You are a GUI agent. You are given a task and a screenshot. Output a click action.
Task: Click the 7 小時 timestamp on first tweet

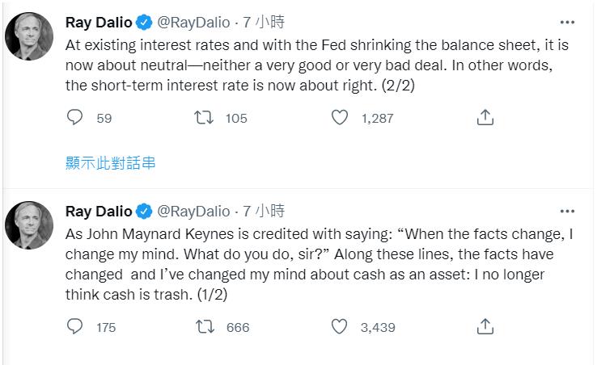[264, 23]
